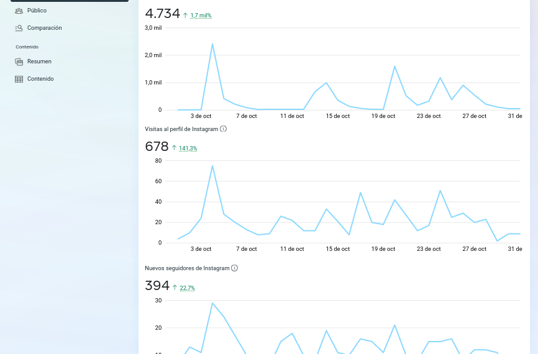Click the 1,7 mil% change link
Screen dimensions: 538x354
point(201,16)
